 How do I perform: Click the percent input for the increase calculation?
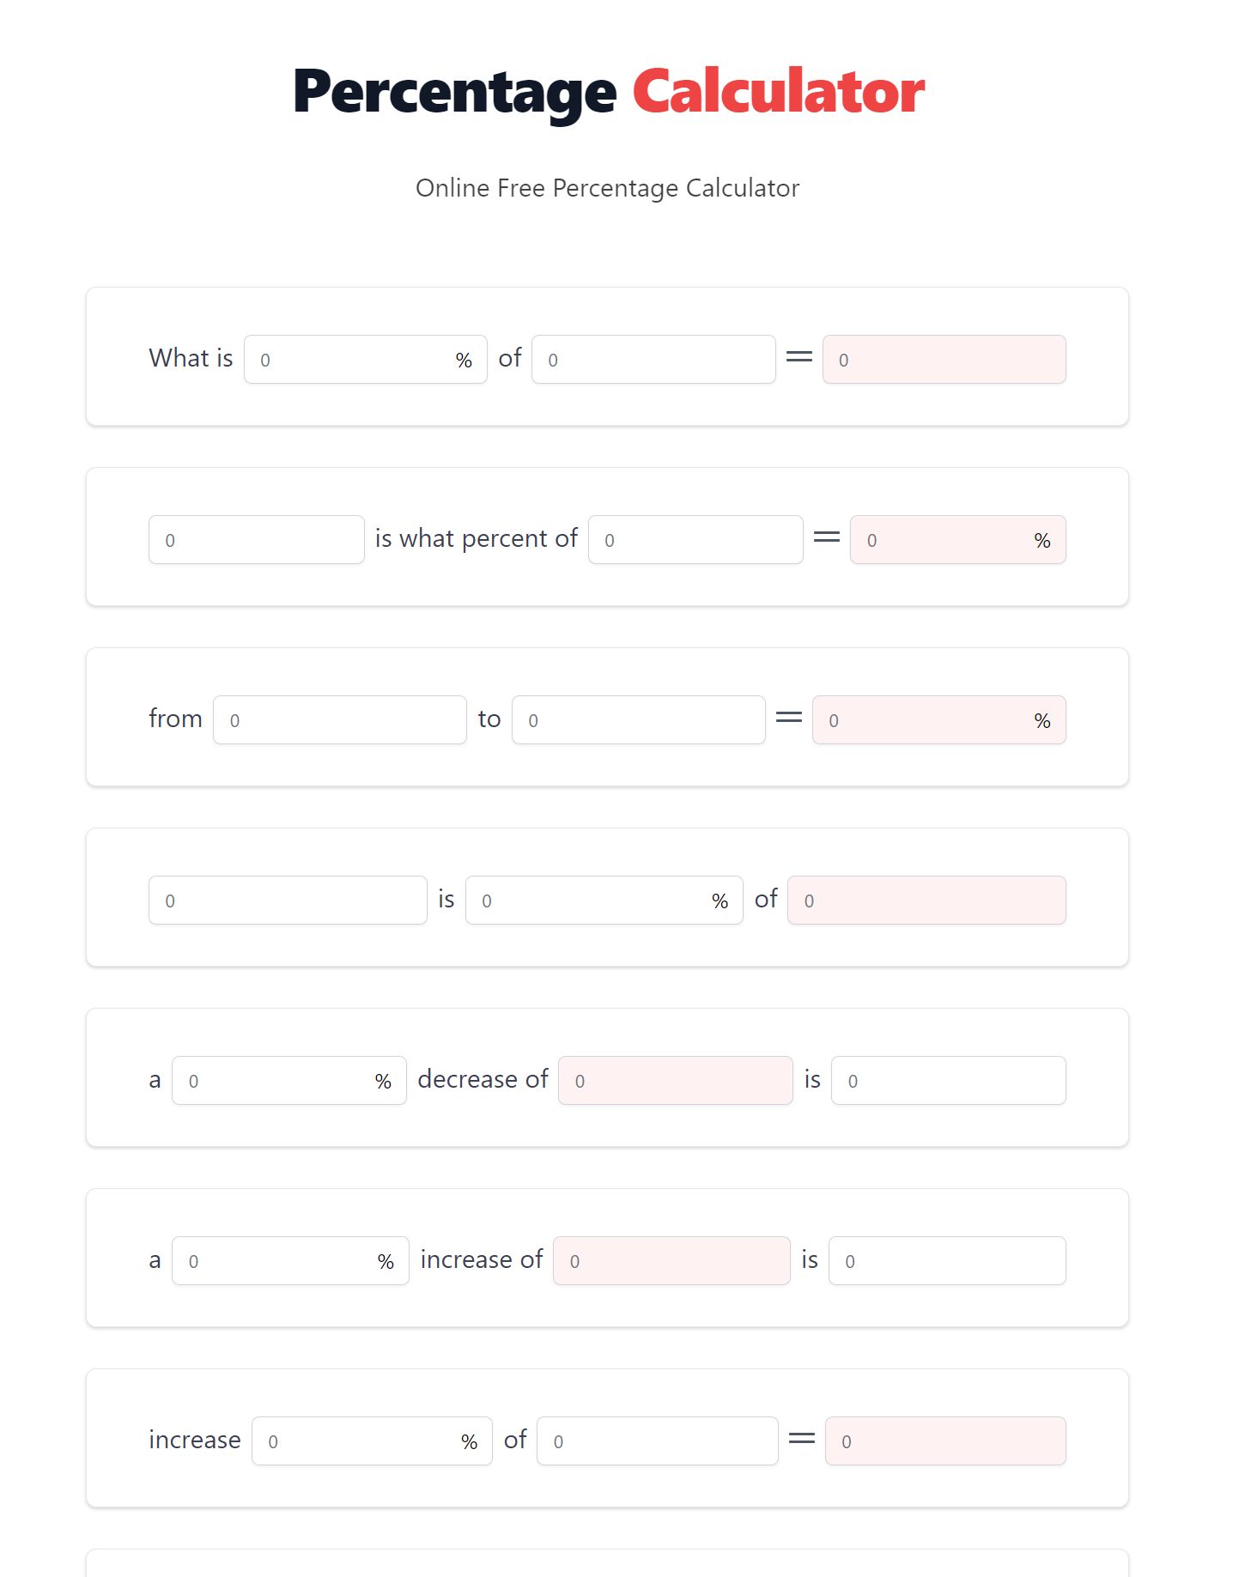(x=289, y=1259)
